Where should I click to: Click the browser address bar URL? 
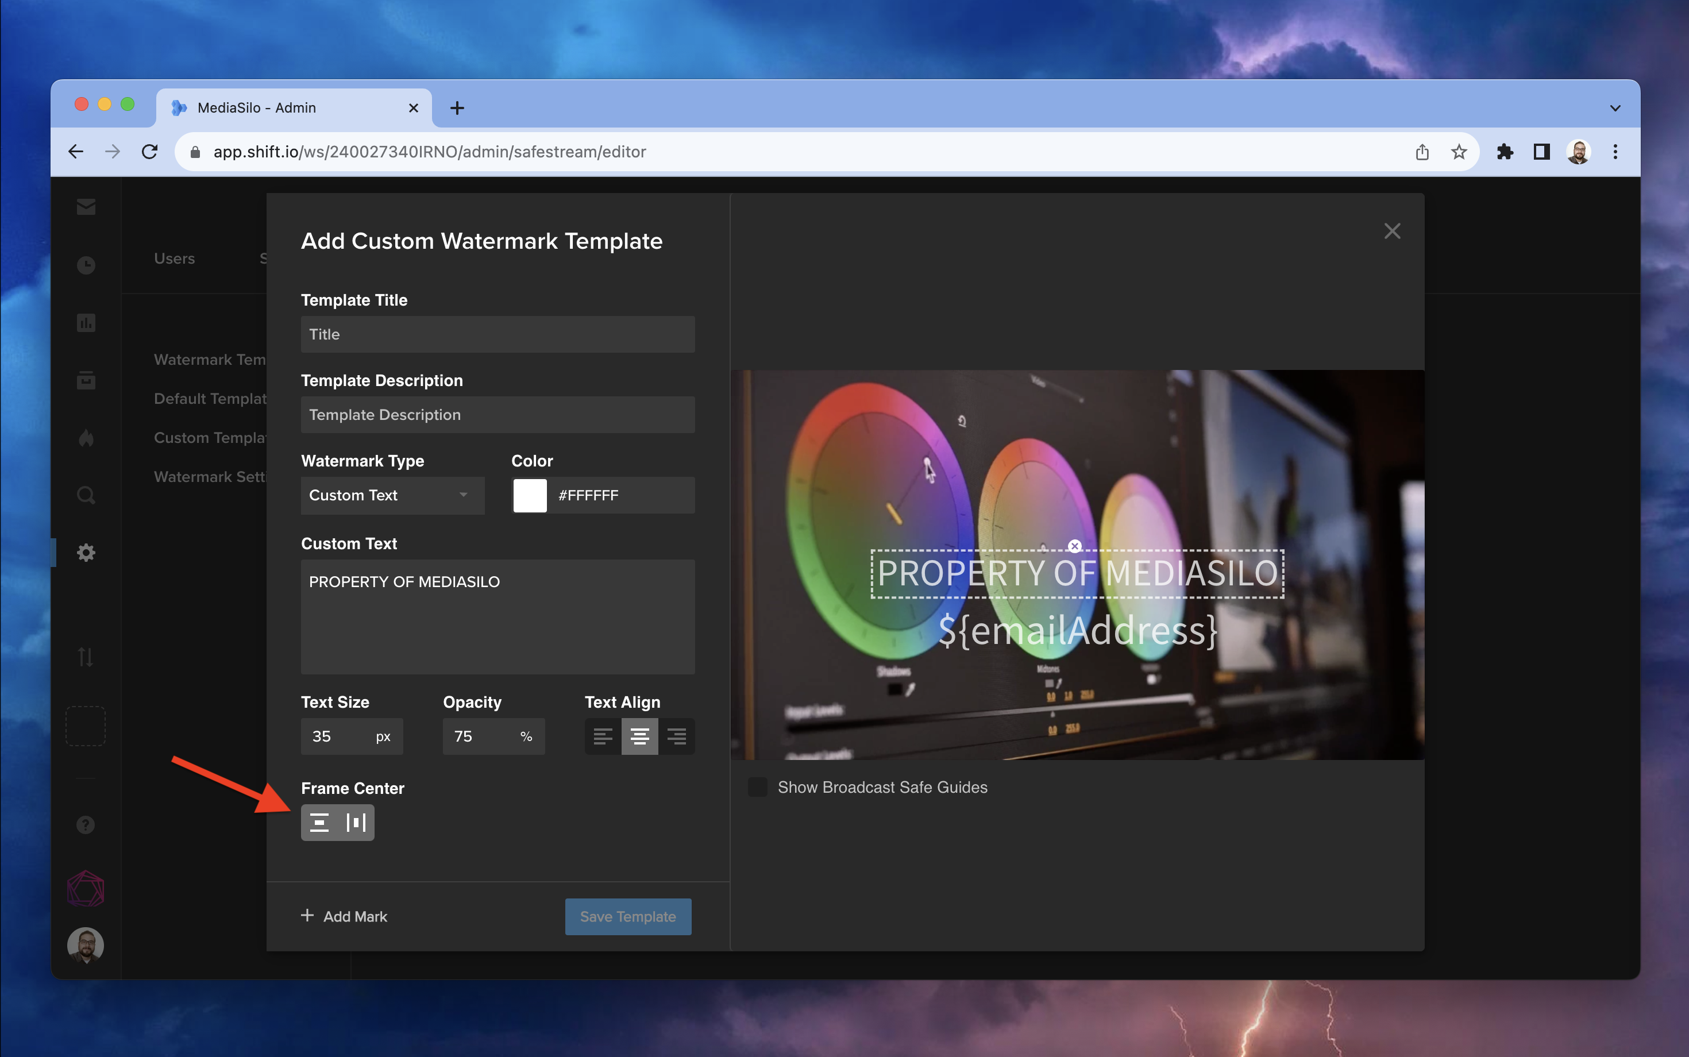tap(429, 152)
